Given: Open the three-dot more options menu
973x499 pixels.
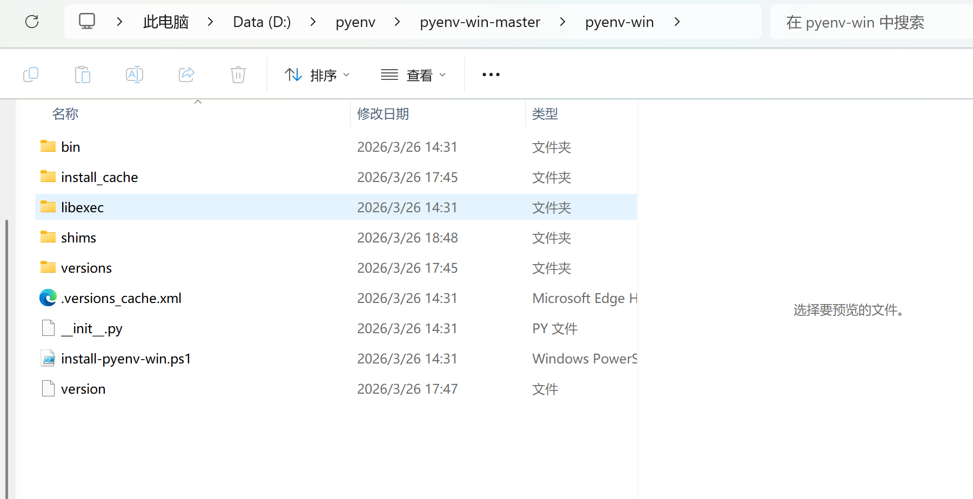Looking at the screenshot, I should click(491, 75).
